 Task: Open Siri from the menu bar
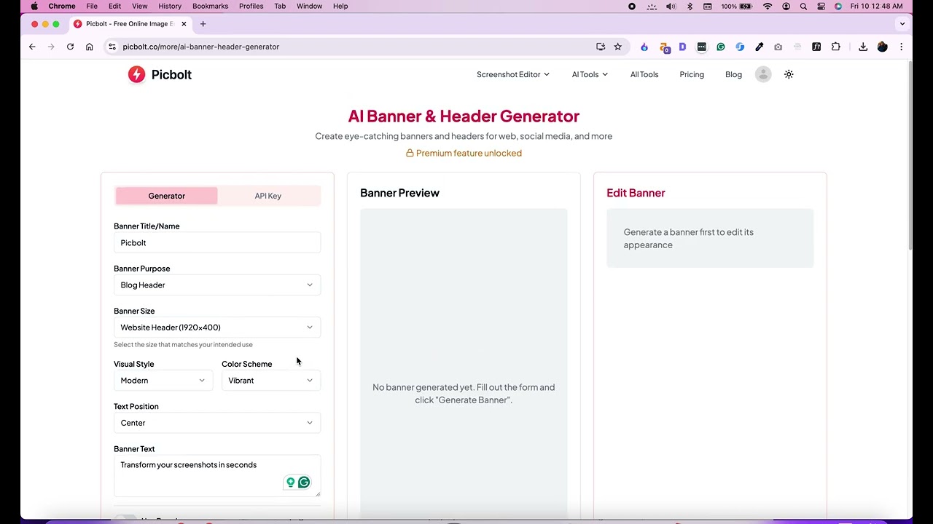[x=838, y=6]
